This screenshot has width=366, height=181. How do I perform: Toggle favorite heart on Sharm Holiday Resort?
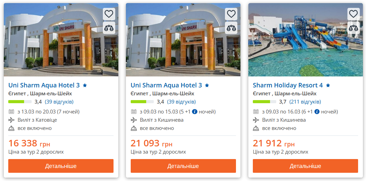coord(353,14)
